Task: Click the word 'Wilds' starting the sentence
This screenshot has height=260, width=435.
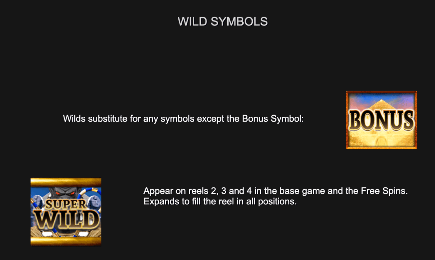Action: (x=72, y=119)
